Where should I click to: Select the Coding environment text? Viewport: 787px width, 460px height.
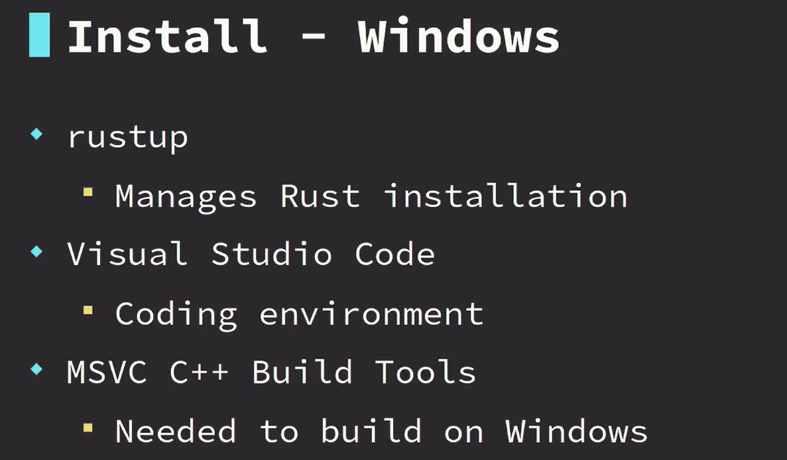click(x=299, y=314)
